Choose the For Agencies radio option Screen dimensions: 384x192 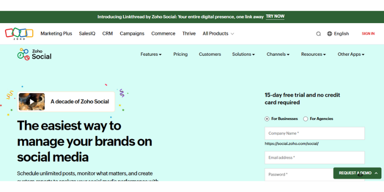306,119
